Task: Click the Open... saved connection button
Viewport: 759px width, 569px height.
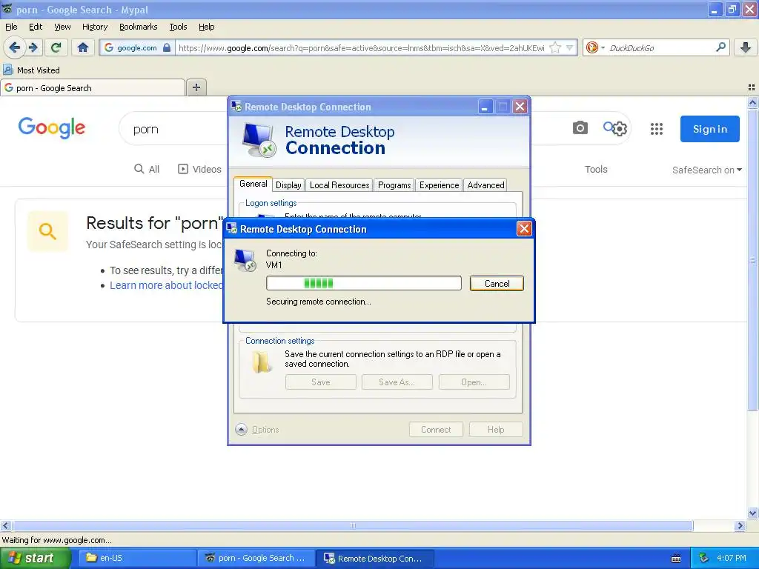Action: coord(474,382)
